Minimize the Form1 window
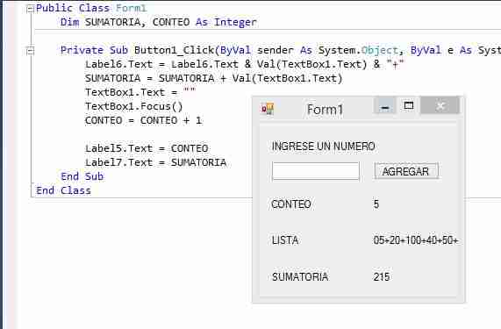 pos(385,106)
